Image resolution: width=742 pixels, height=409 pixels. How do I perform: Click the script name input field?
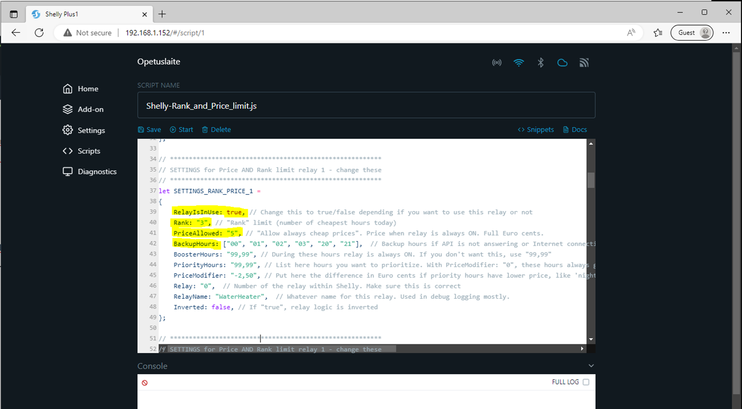366,106
